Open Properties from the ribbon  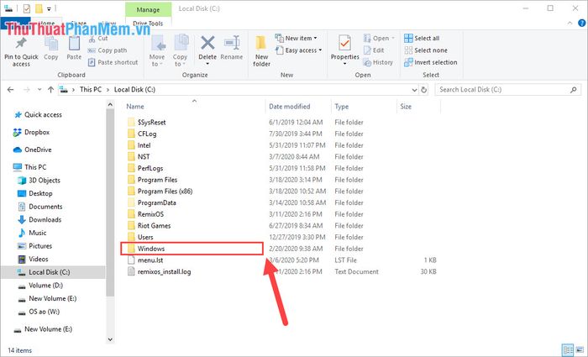coord(344,49)
